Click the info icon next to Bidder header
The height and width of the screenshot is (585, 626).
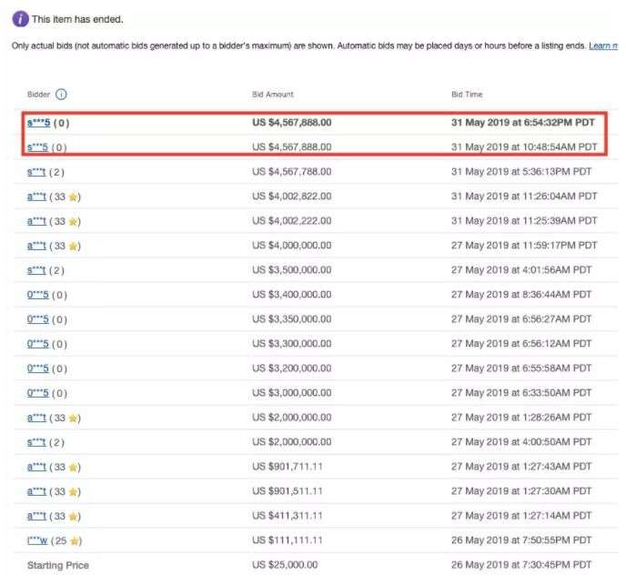(61, 94)
